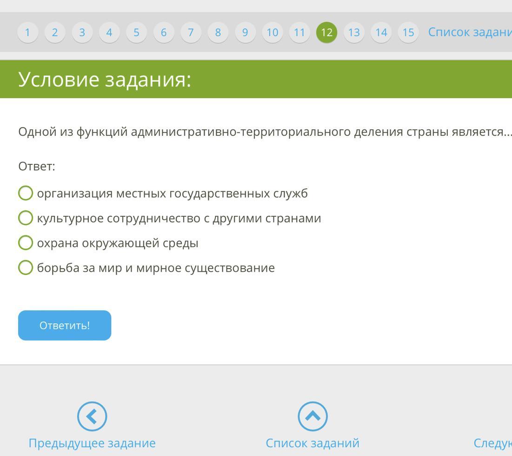Open 'Предыдущее задание' link
Image resolution: width=512 pixels, height=456 pixels.
point(92,443)
